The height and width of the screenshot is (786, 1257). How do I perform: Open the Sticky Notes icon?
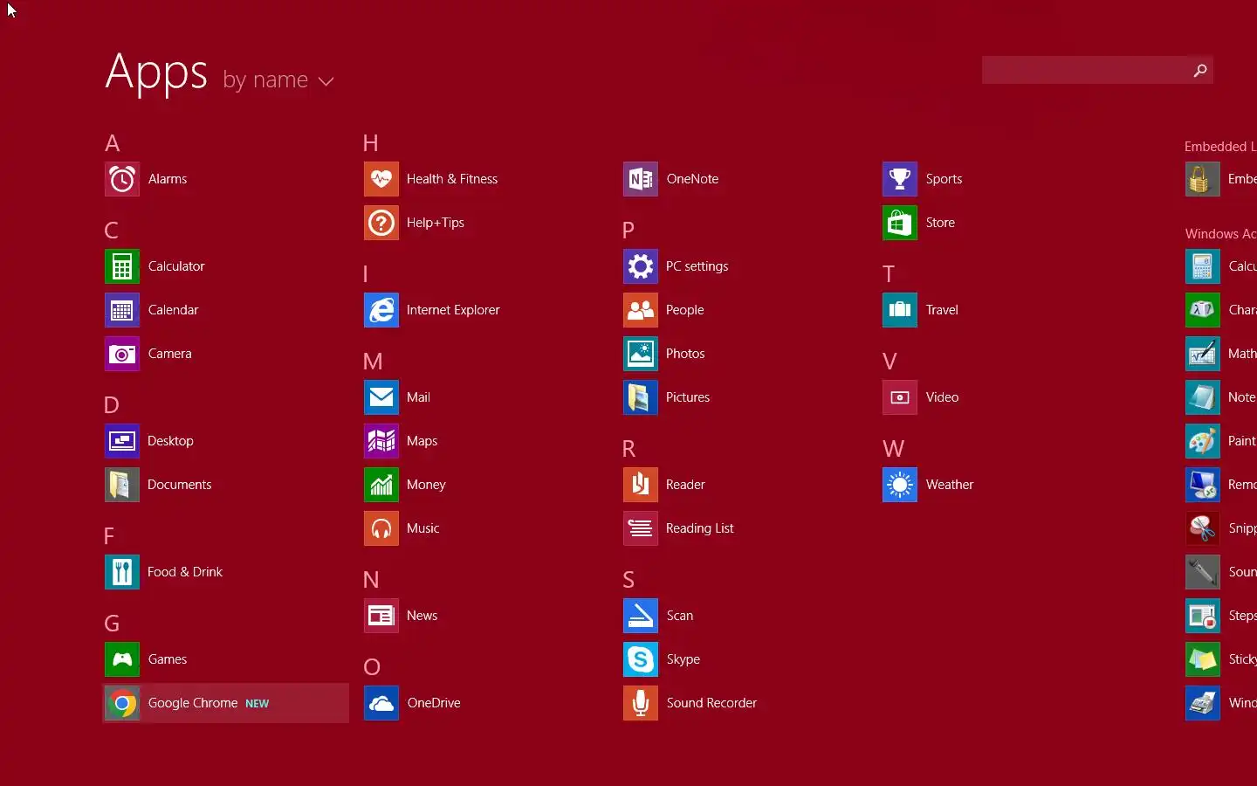click(1203, 659)
